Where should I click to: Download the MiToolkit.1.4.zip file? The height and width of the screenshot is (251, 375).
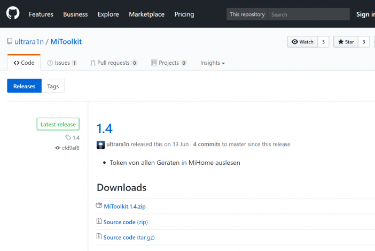124,207
